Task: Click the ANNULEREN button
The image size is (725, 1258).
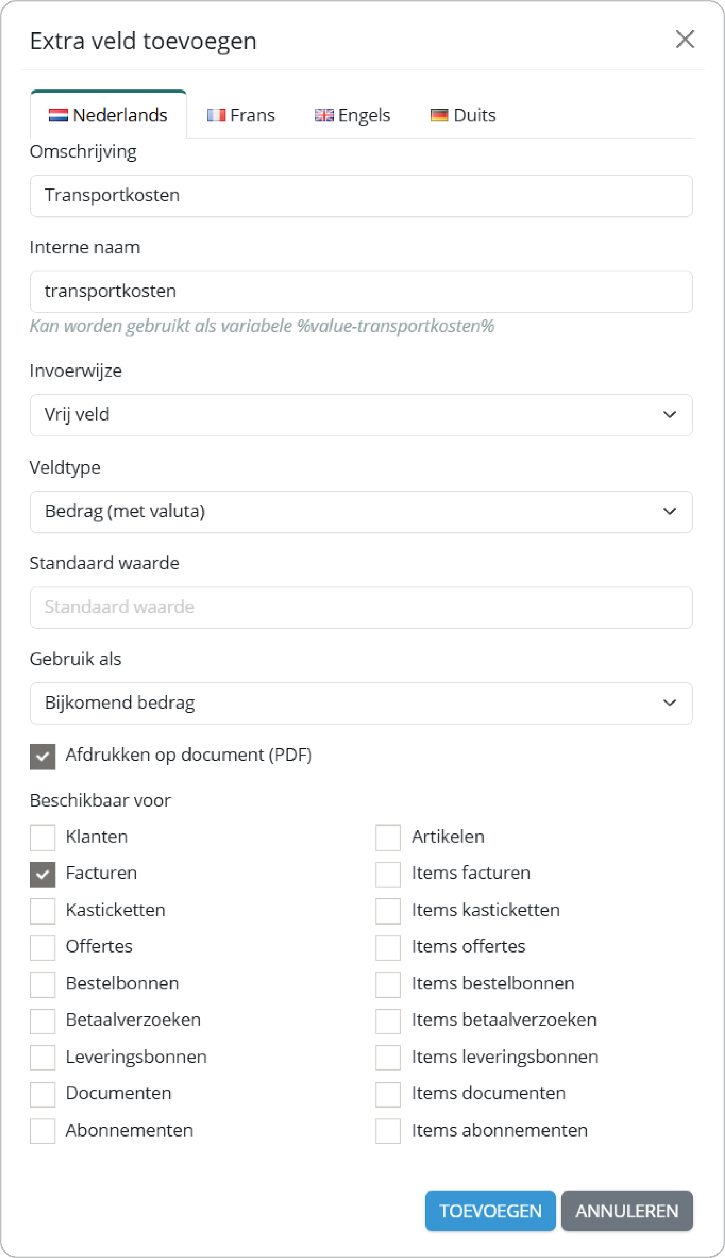Action: coord(627,1211)
